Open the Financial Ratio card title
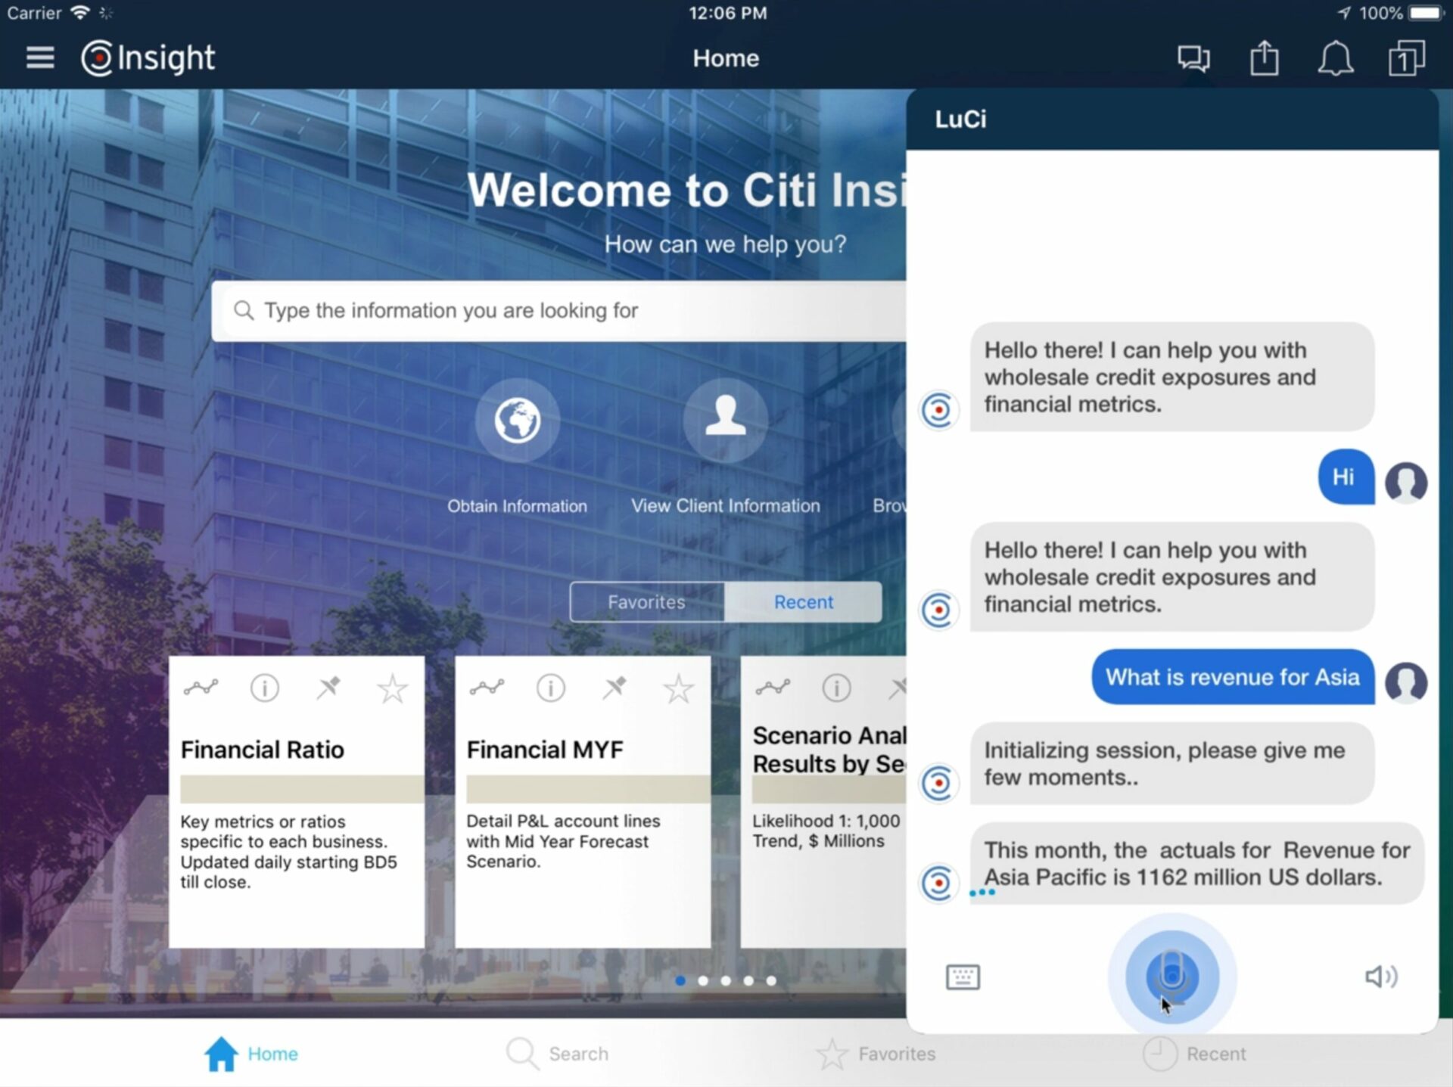Image resolution: width=1453 pixels, height=1087 pixels. pos(263,750)
